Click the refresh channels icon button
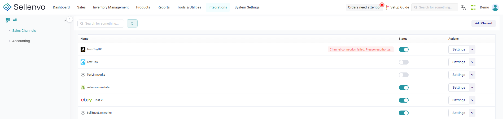The height and width of the screenshot is (119, 503). (132, 24)
